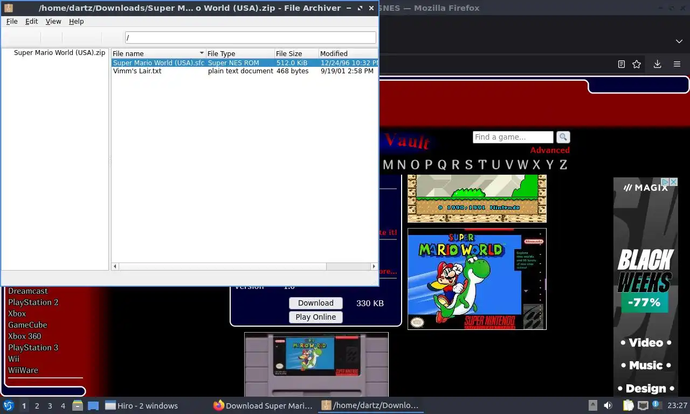Click the magnifier search button on Vimm's page
The image size is (690, 414).
[563, 137]
